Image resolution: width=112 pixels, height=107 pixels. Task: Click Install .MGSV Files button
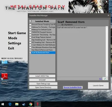tap(42, 76)
